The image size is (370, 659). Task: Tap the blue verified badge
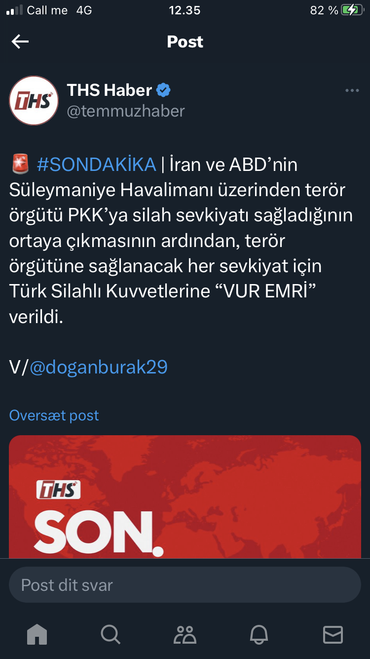pos(164,90)
